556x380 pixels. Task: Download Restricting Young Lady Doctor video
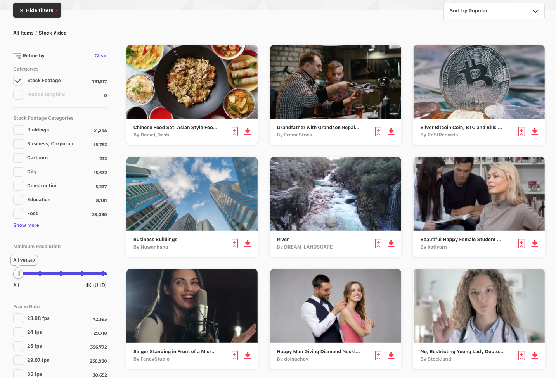coord(535,355)
